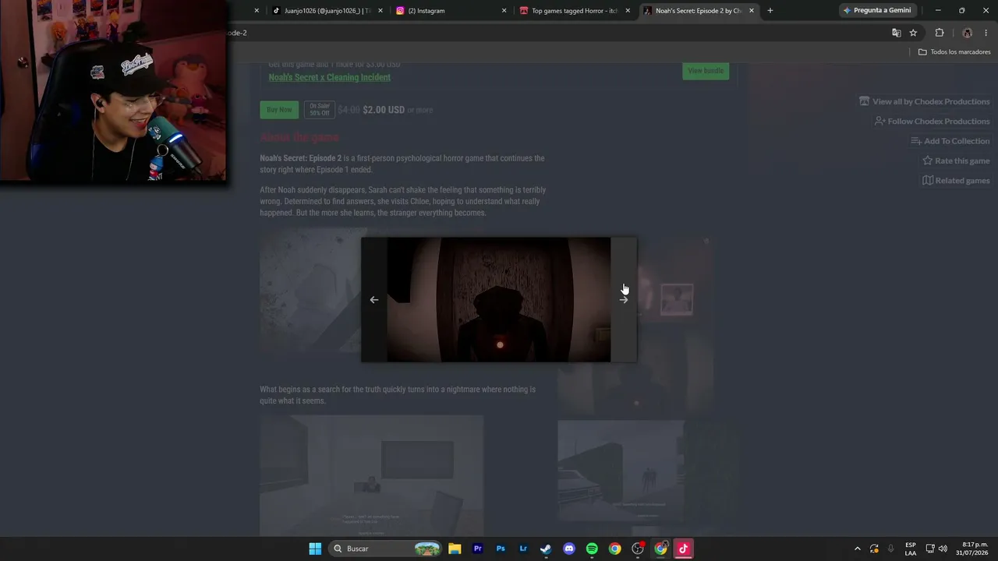Open network status in system tray
Image resolution: width=998 pixels, height=561 pixels.
pyautogui.click(x=930, y=549)
